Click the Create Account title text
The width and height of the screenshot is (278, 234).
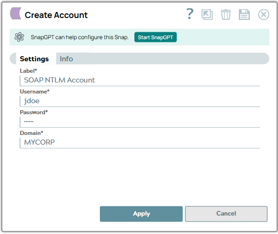click(x=56, y=15)
